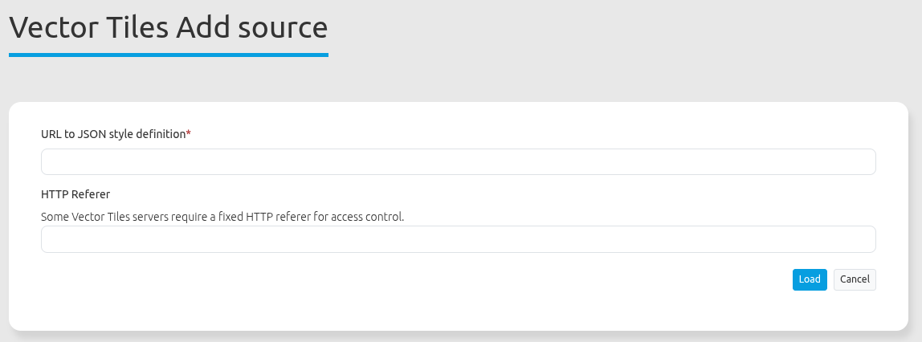The height and width of the screenshot is (342, 922).
Task: Click the word "Tiles" in the page title
Action: coord(140,27)
